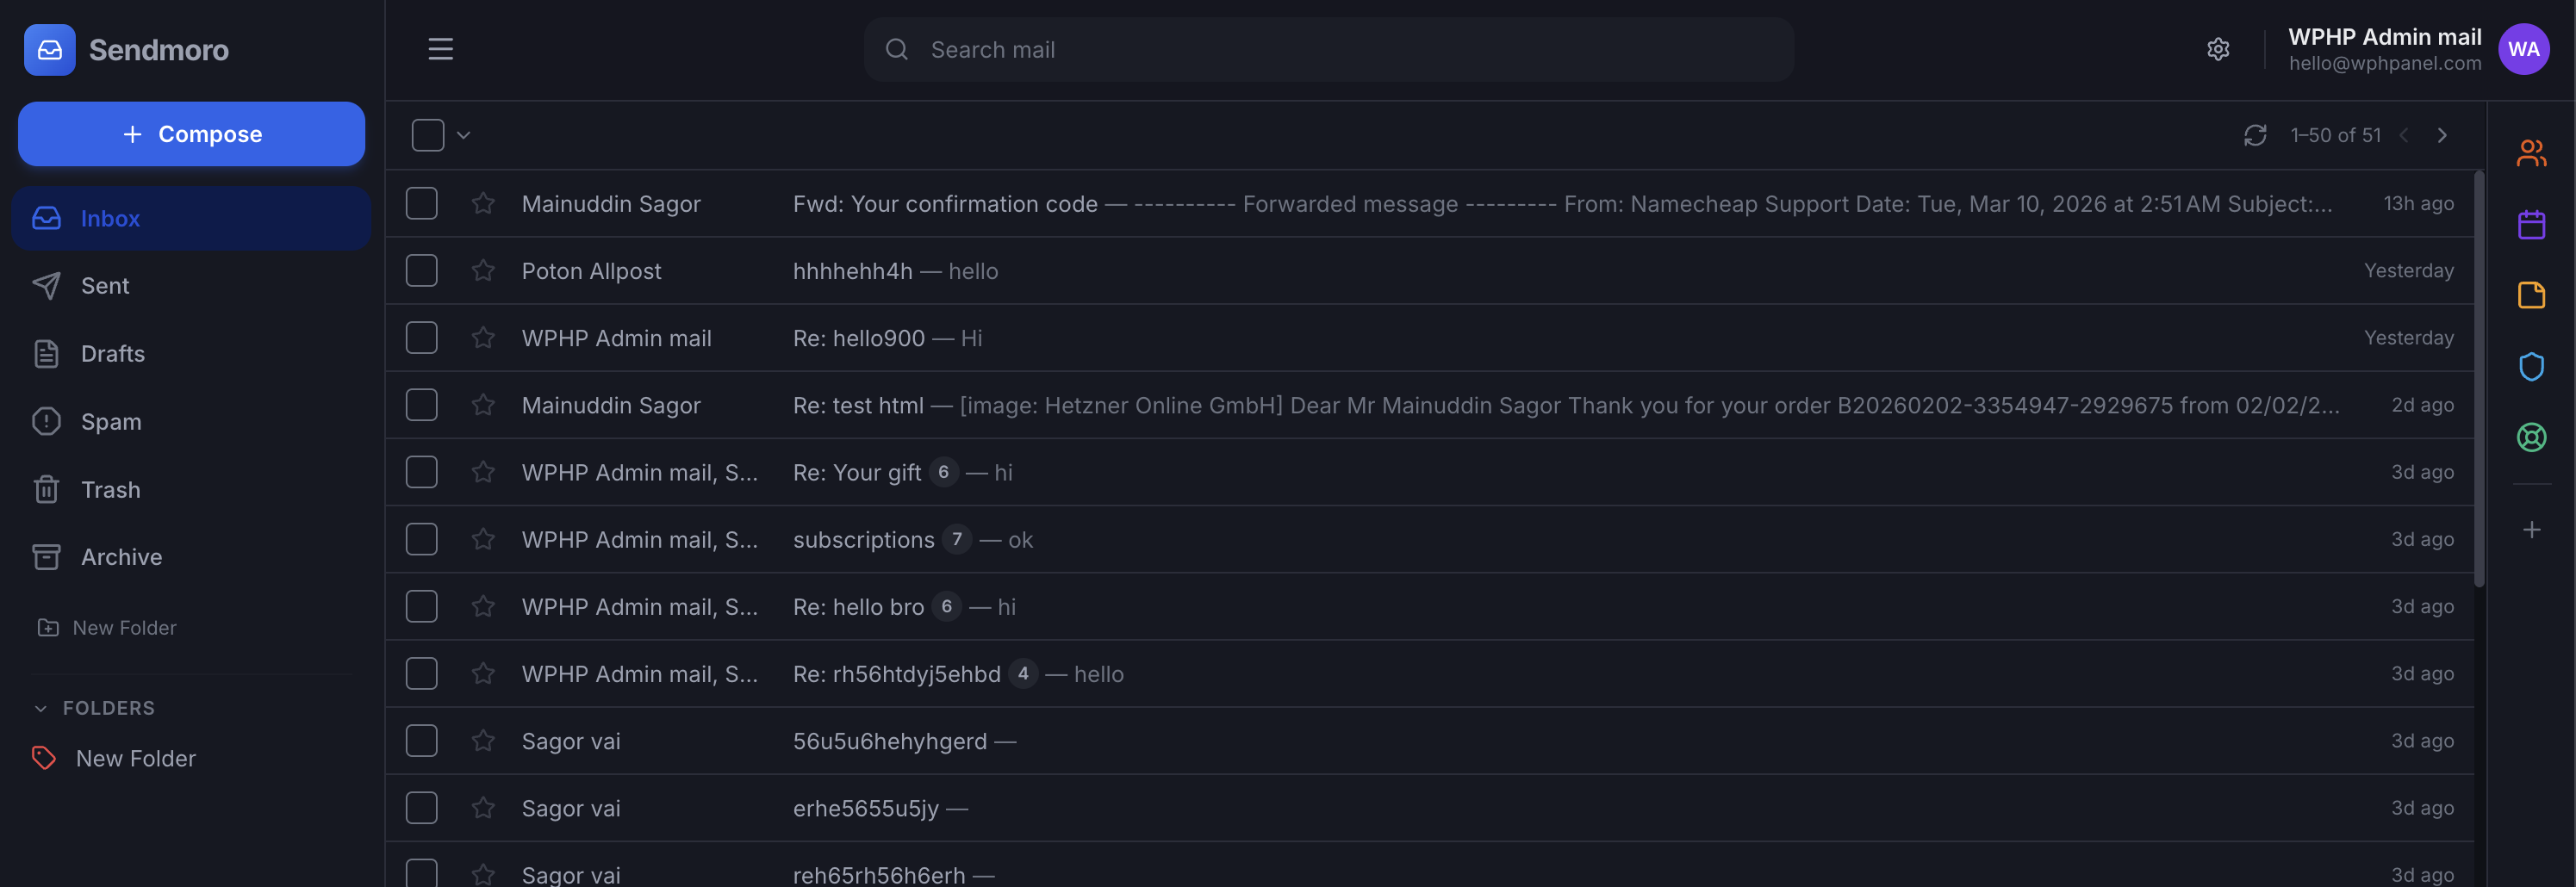Select the Documents file icon in the sidebar
The height and width of the screenshot is (887, 2576).
(2532, 295)
